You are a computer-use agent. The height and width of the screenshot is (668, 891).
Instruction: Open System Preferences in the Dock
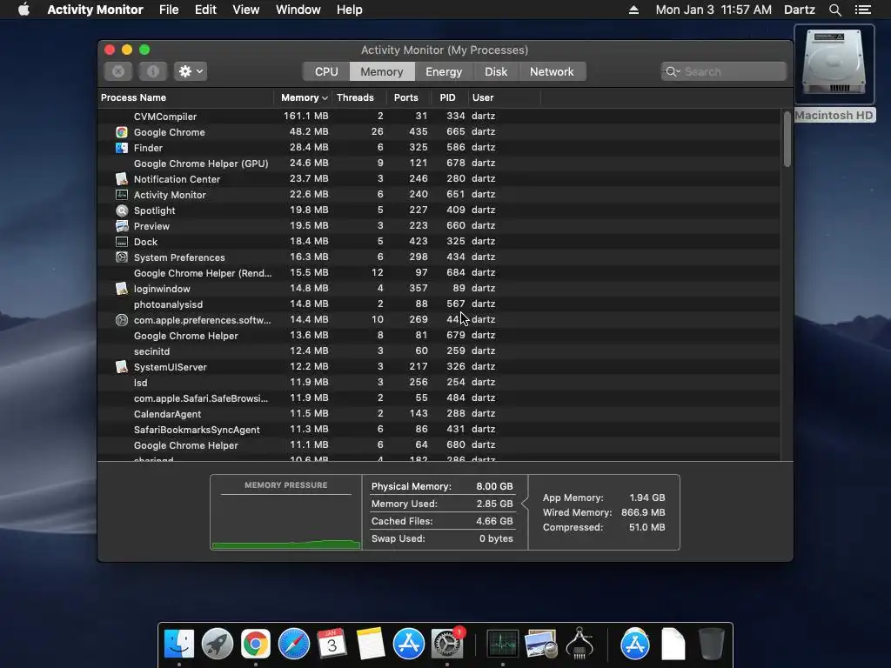click(x=447, y=644)
